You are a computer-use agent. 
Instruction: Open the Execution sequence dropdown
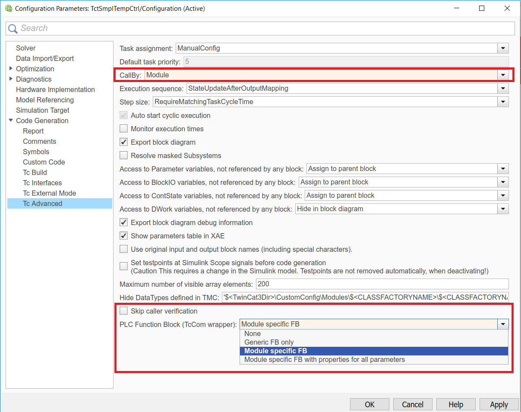point(503,89)
